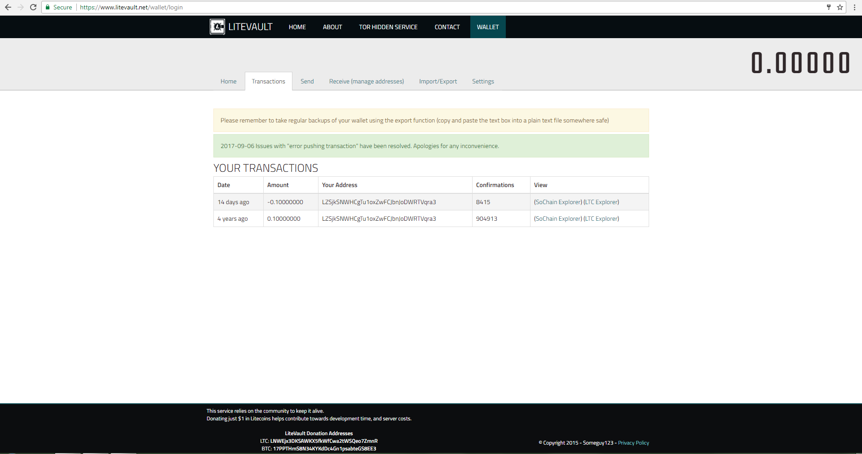Image resolution: width=862 pixels, height=454 pixels.
Task: Open SoChain Explorer for 4 years ago transaction
Action: point(558,219)
